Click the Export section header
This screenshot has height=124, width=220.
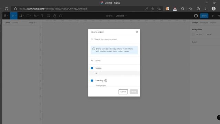point(195,42)
